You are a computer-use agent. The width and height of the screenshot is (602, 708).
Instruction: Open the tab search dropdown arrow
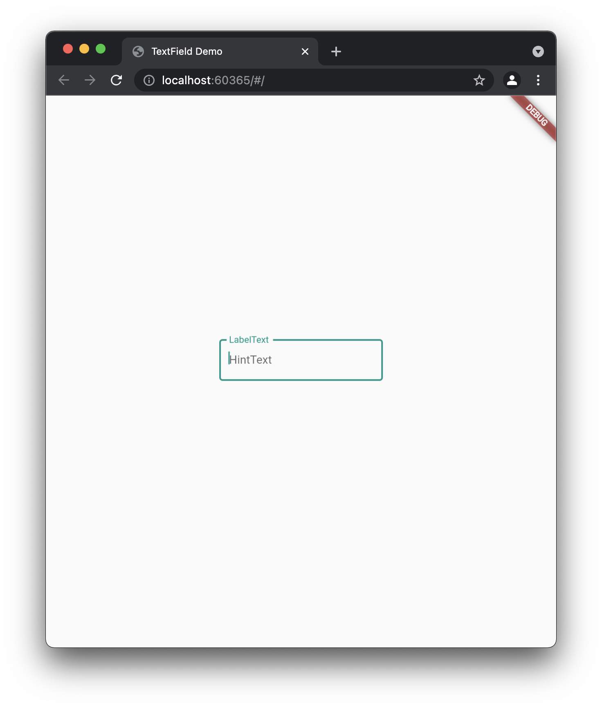(538, 52)
